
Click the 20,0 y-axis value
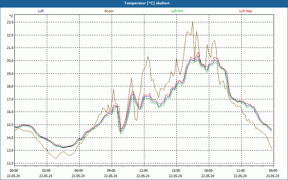pyautogui.click(x=10, y=60)
